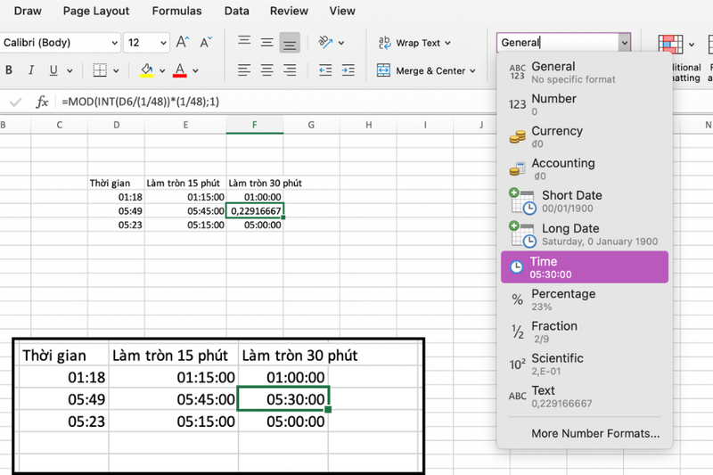Align text to top

point(244,41)
